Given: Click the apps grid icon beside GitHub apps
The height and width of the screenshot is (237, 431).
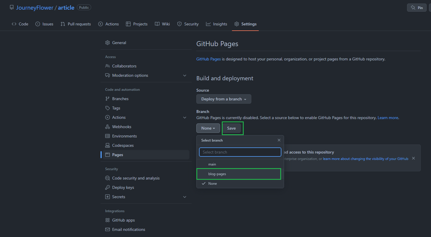Looking at the screenshot, I should pos(108,220).
